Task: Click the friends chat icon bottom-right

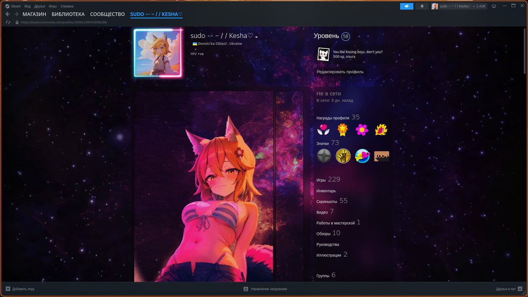Action: pyautogui.click(x=520, y=289)
